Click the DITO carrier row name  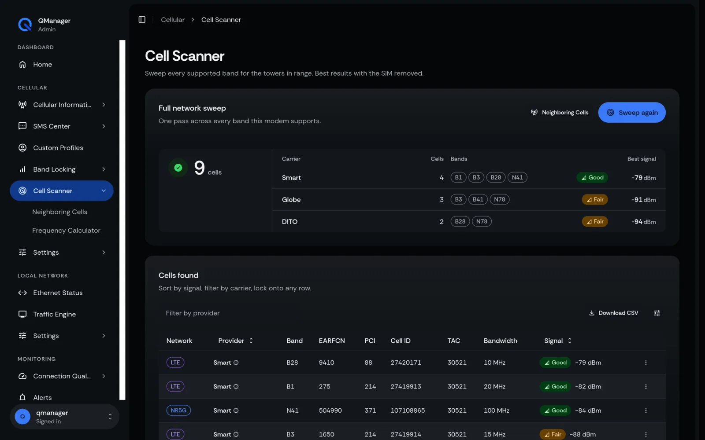tap(289, 222)
